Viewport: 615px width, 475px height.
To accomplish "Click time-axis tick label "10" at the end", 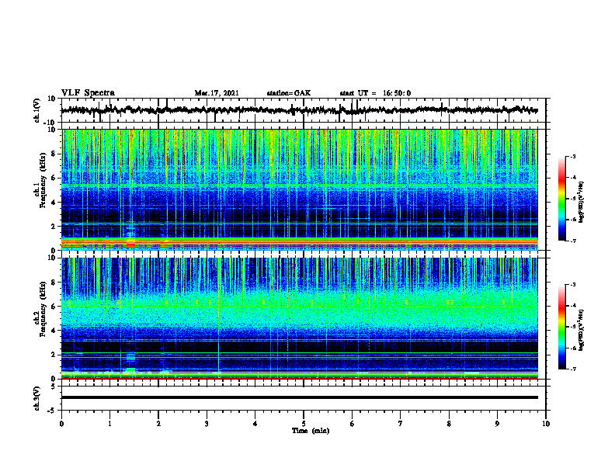I will 546,424.
